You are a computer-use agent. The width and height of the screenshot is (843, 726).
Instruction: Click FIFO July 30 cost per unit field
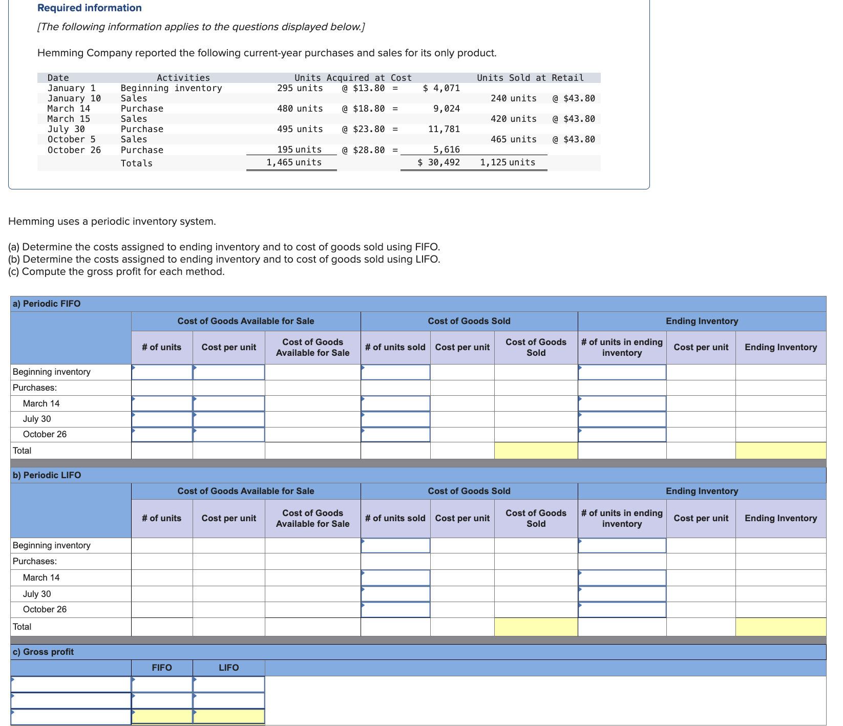229,419
